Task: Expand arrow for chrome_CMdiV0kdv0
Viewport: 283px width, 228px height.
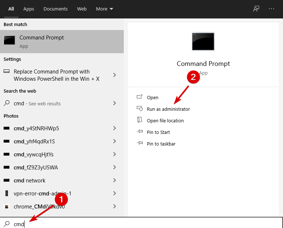Action: pyautogui.click(x=114, y=206)
